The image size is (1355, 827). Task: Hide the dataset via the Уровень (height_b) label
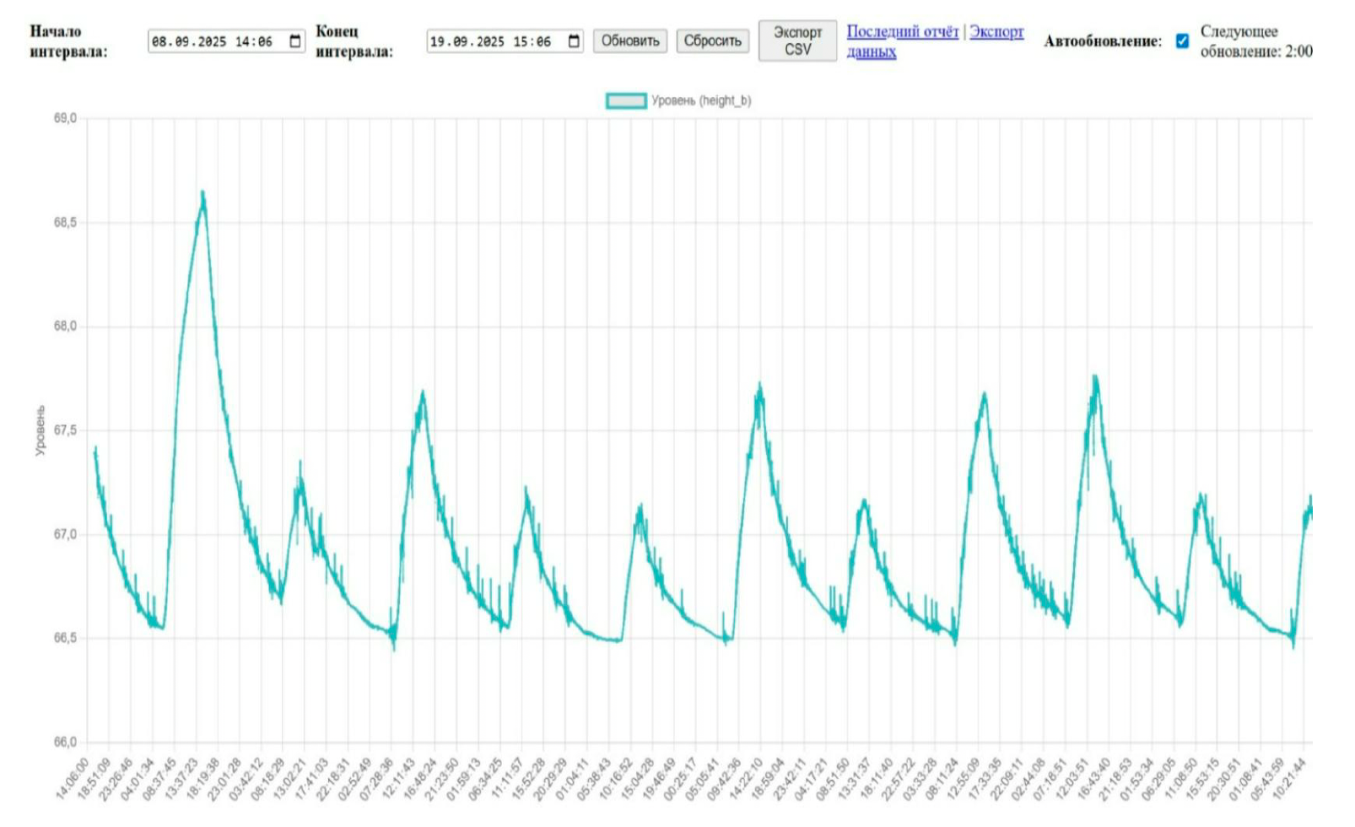click(700, 101)
